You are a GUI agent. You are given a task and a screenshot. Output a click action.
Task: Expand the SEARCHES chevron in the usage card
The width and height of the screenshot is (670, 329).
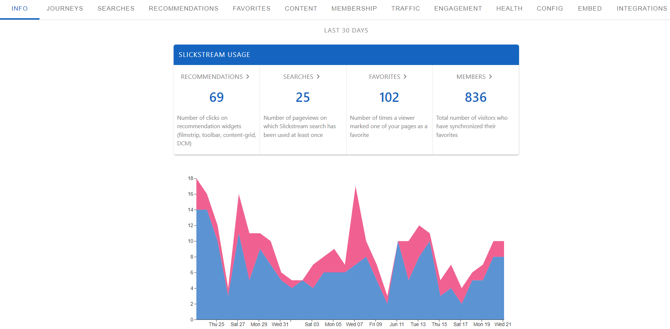[x=318, y=77]
